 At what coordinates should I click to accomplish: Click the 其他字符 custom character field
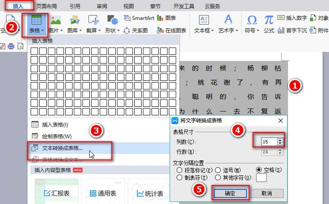click(x=262, y=178)
